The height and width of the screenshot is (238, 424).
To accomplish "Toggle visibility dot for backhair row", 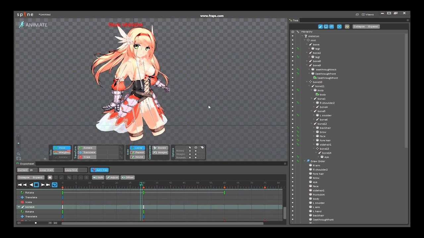I will point(292,128).
